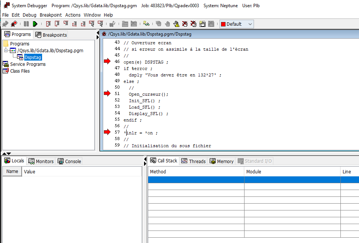This screenshot has height=243, width=359.
Task: Click the greyed-out arrow icon before window icons
Action: tap(113, 24)
